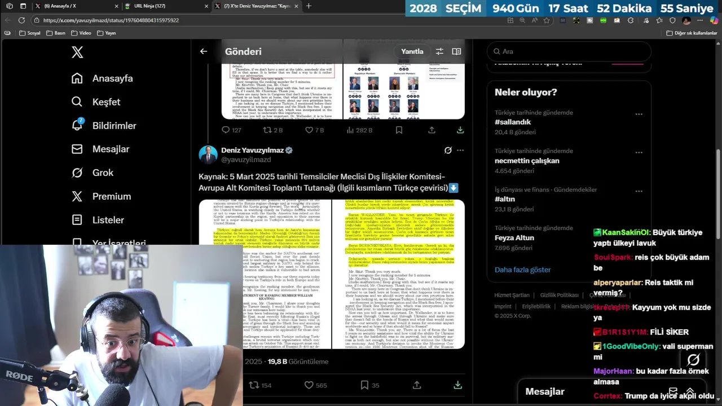722x406 pixels.
Task: Open Hizmet Şartları footer link
Action: point(512,295)
